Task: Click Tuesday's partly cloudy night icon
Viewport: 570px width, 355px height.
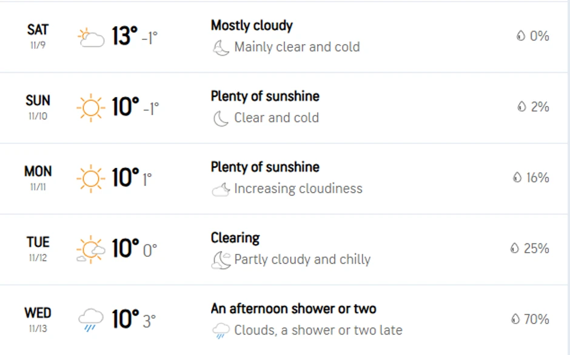Action: (221, 260)
